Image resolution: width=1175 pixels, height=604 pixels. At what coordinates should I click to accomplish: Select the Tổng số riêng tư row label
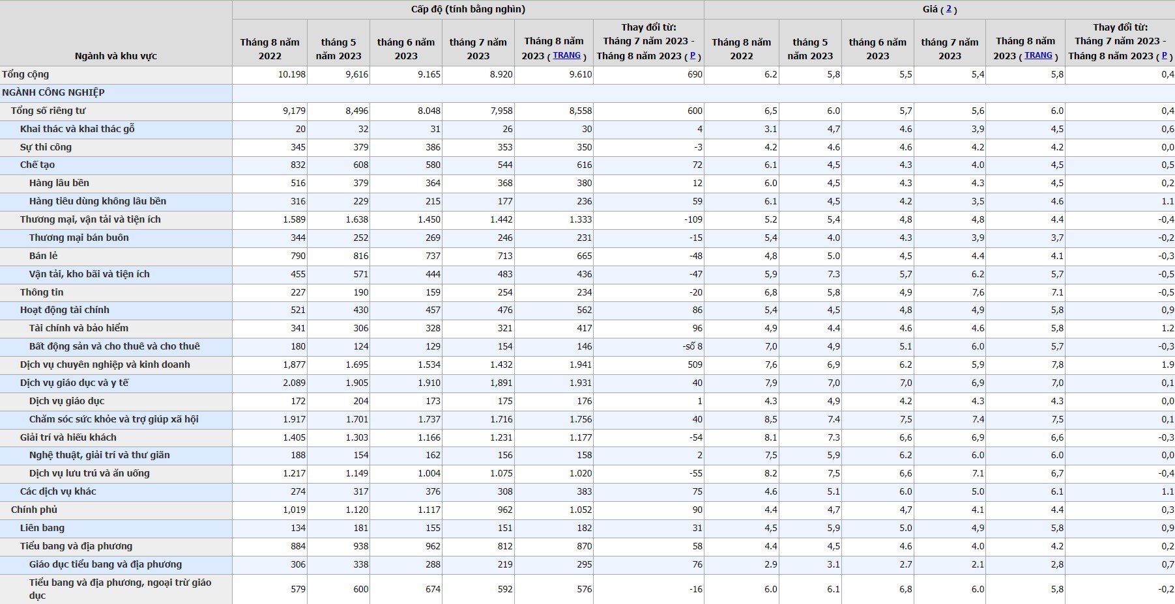pyautogui.click(x=48, y=111)
